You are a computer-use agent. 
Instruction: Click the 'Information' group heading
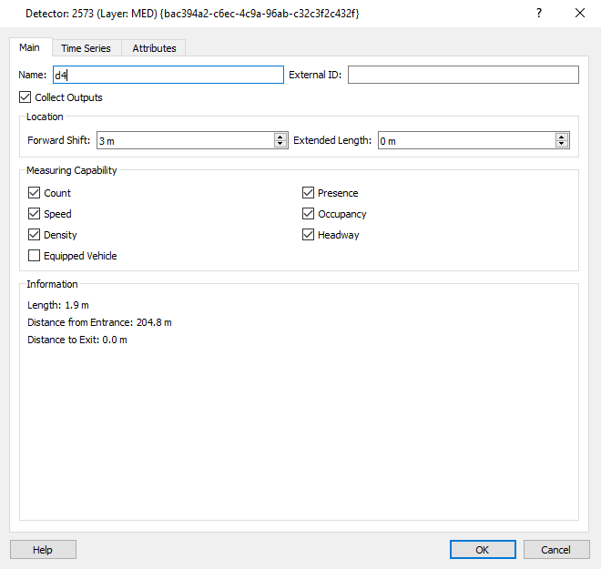52,284
